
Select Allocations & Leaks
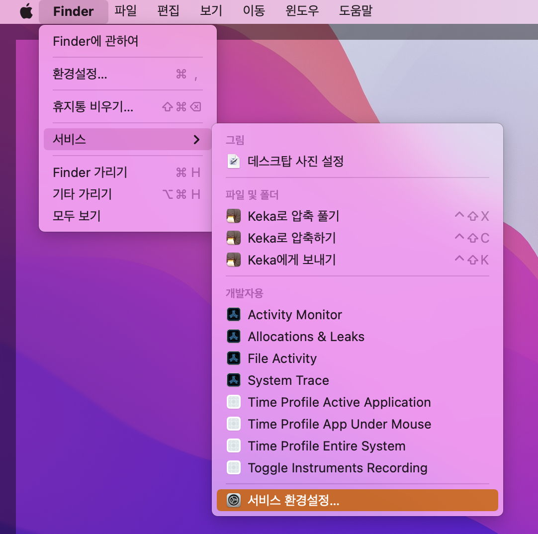tap(357, 337)
